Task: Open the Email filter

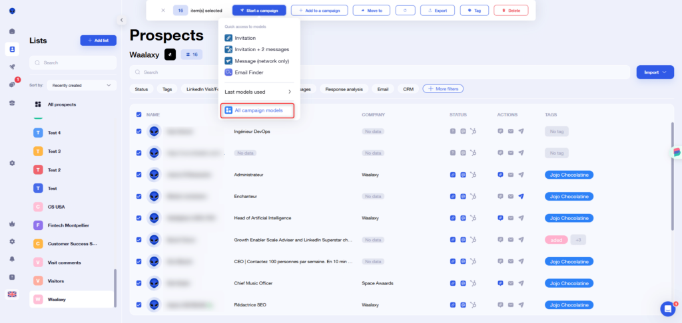Action: click(x=383, y=89)
